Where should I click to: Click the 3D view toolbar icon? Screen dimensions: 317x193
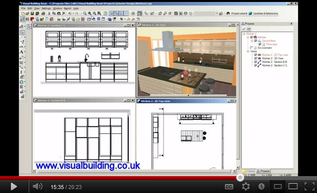coord(64,19)
